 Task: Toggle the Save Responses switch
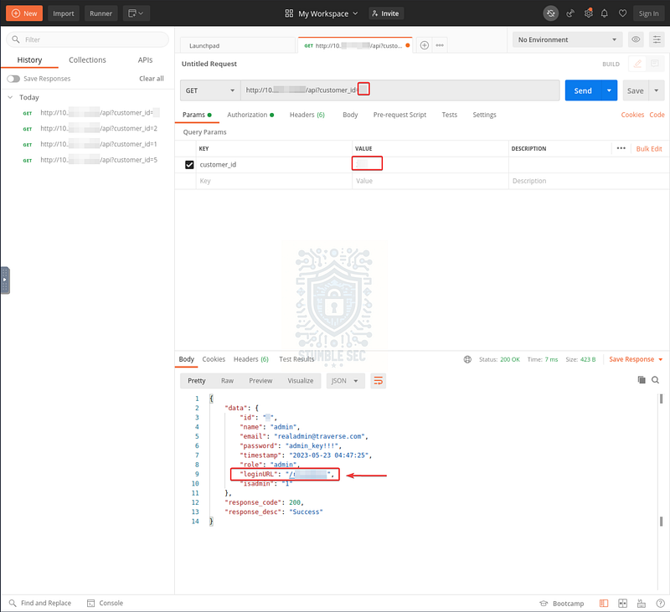pyautogui.click(x=13, y=79)
